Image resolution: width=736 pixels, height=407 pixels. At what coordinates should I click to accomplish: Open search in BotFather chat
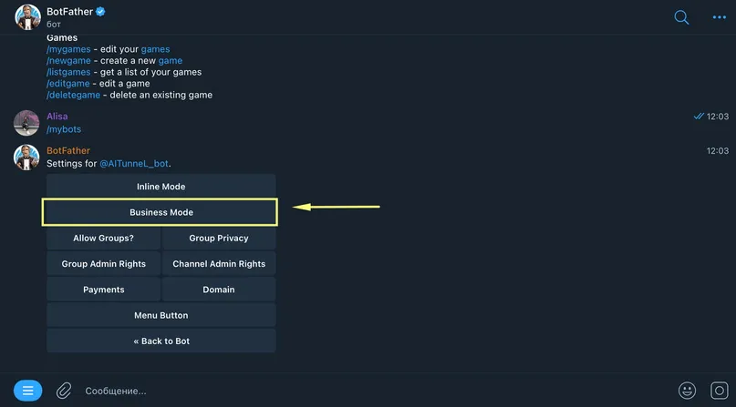(681, 17)
